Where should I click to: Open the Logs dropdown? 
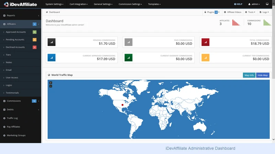(x=264, y=12)
